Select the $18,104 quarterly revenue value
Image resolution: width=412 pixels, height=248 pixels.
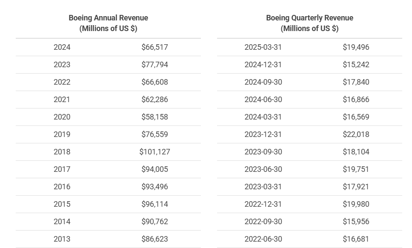click(356, 152)
